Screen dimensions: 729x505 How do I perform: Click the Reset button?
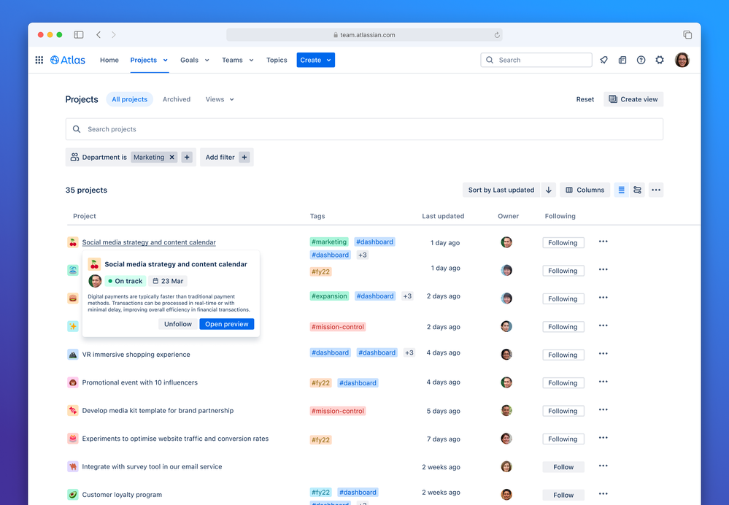[585, 99]
